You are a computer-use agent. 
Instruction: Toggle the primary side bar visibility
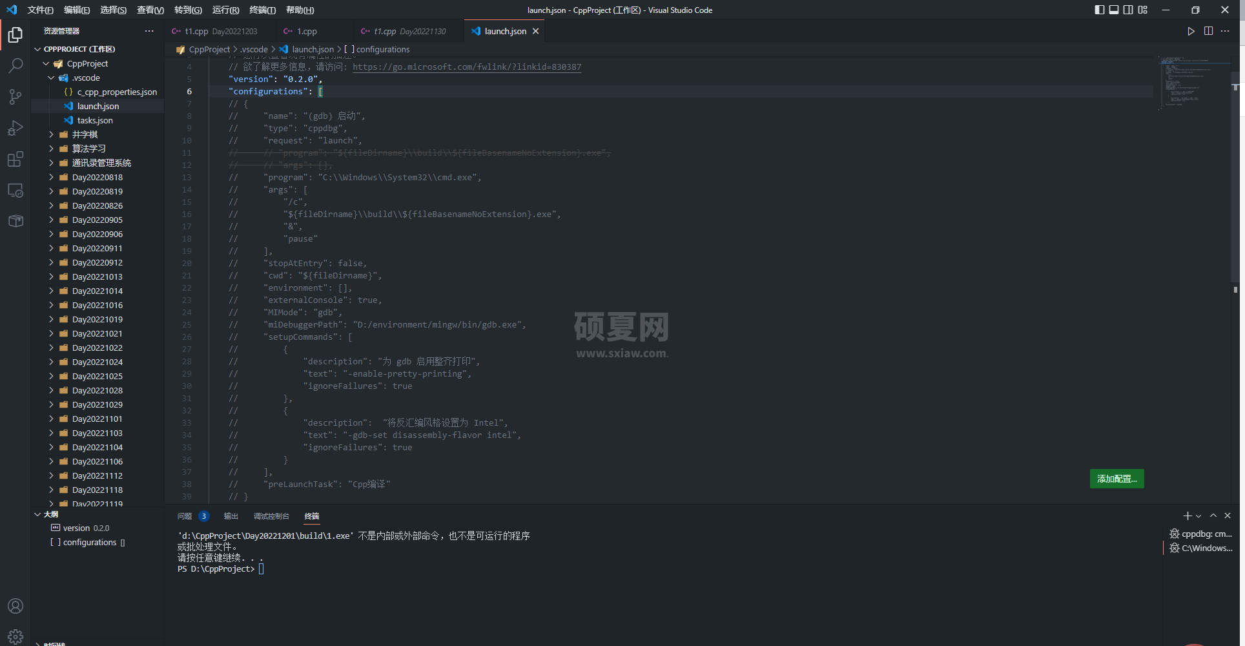(1100, 10)
